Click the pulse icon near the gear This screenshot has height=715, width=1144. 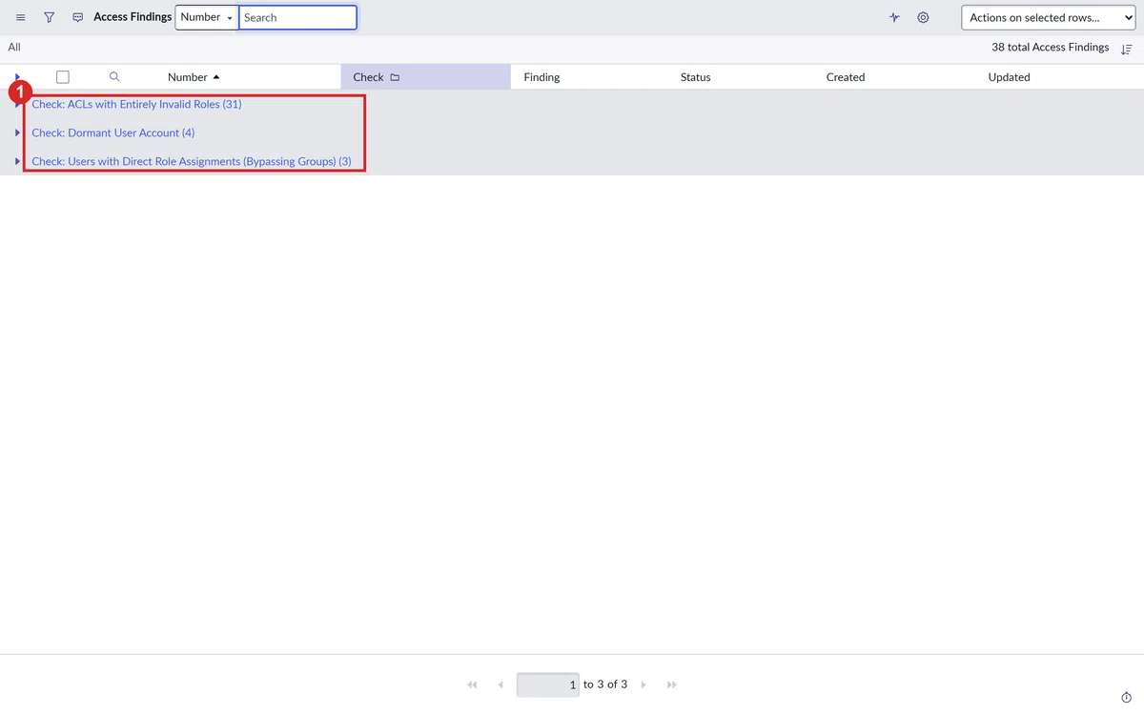point(894,17)
